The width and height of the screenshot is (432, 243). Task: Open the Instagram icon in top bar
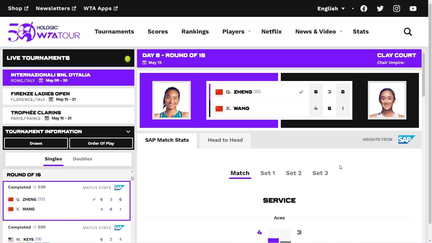tap(397, 8)
